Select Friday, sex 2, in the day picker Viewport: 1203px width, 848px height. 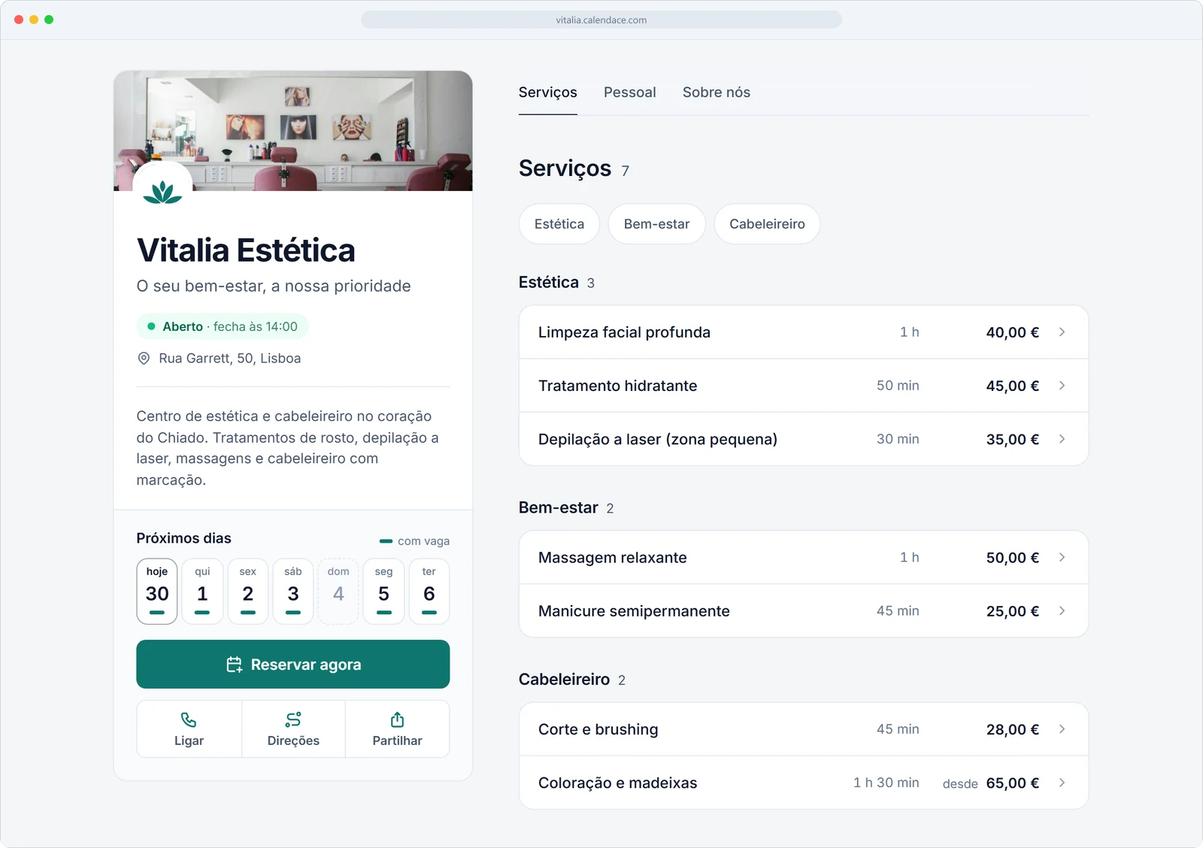[x=248, y=591]
